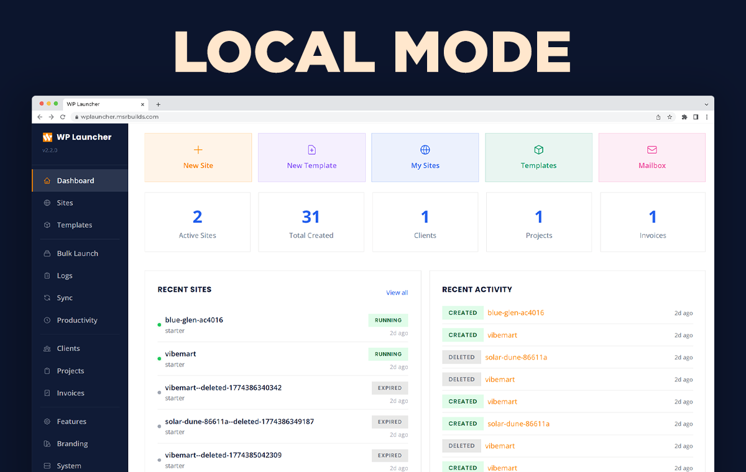Click the Productivity clock icon
This screenshot has height=472, width=746.
pyautogui.click(x=47, y=320)
